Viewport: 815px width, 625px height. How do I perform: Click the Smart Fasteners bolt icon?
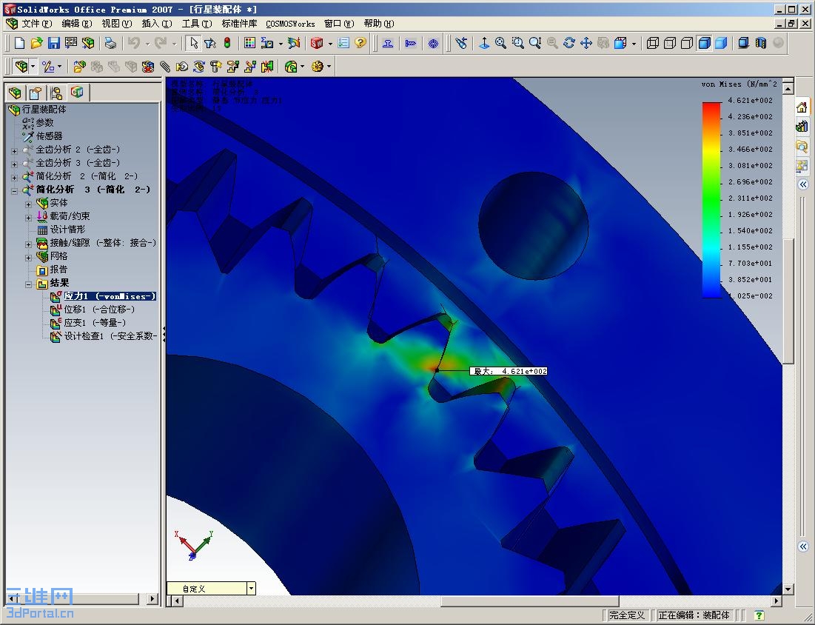click(215, 67)
